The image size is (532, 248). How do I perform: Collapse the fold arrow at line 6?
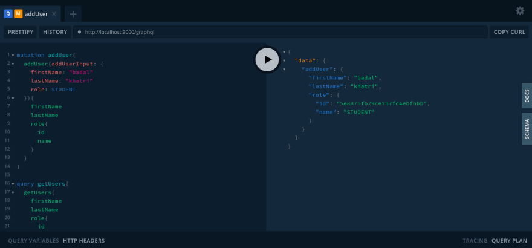(x=13, y=98)
